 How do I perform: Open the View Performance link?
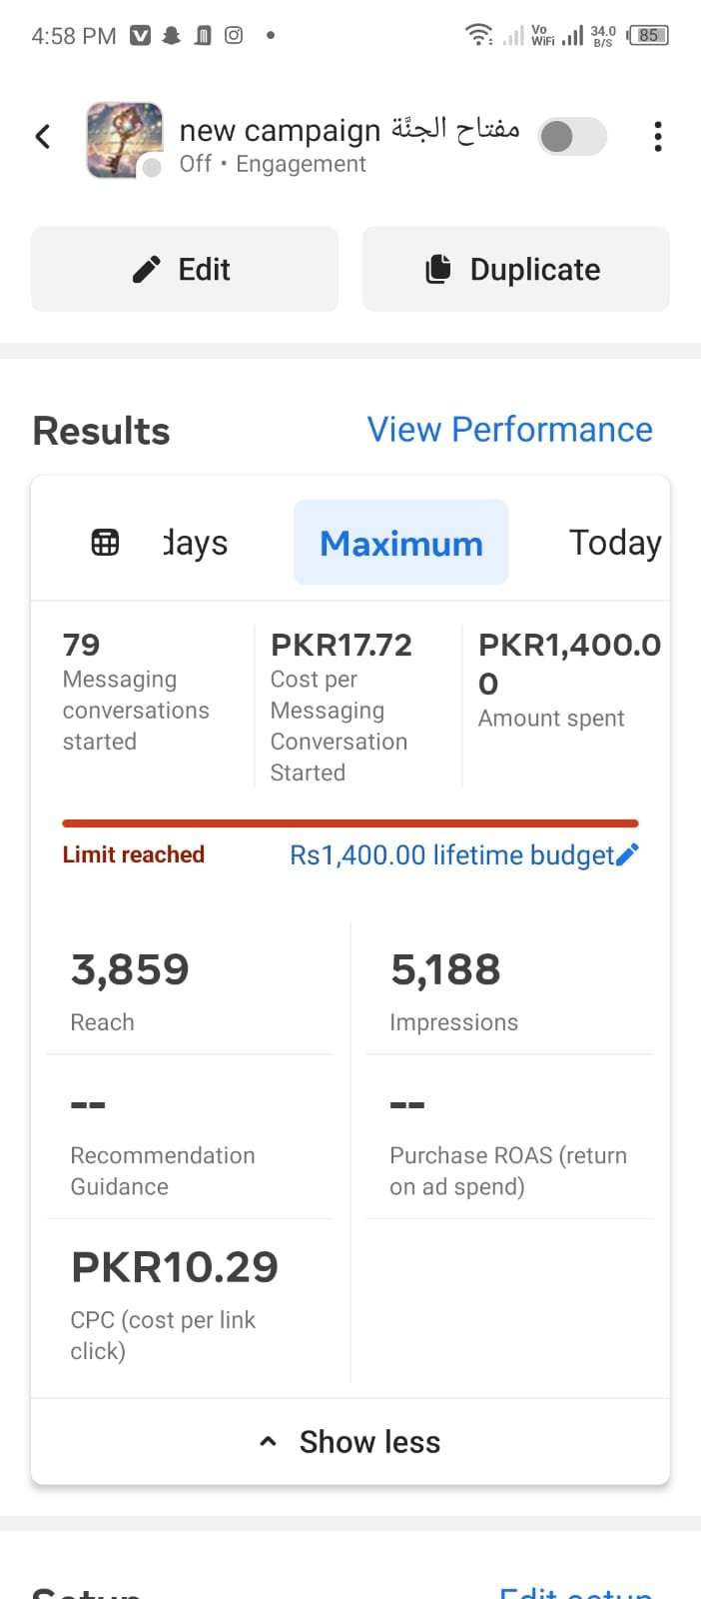pos(509,430)
